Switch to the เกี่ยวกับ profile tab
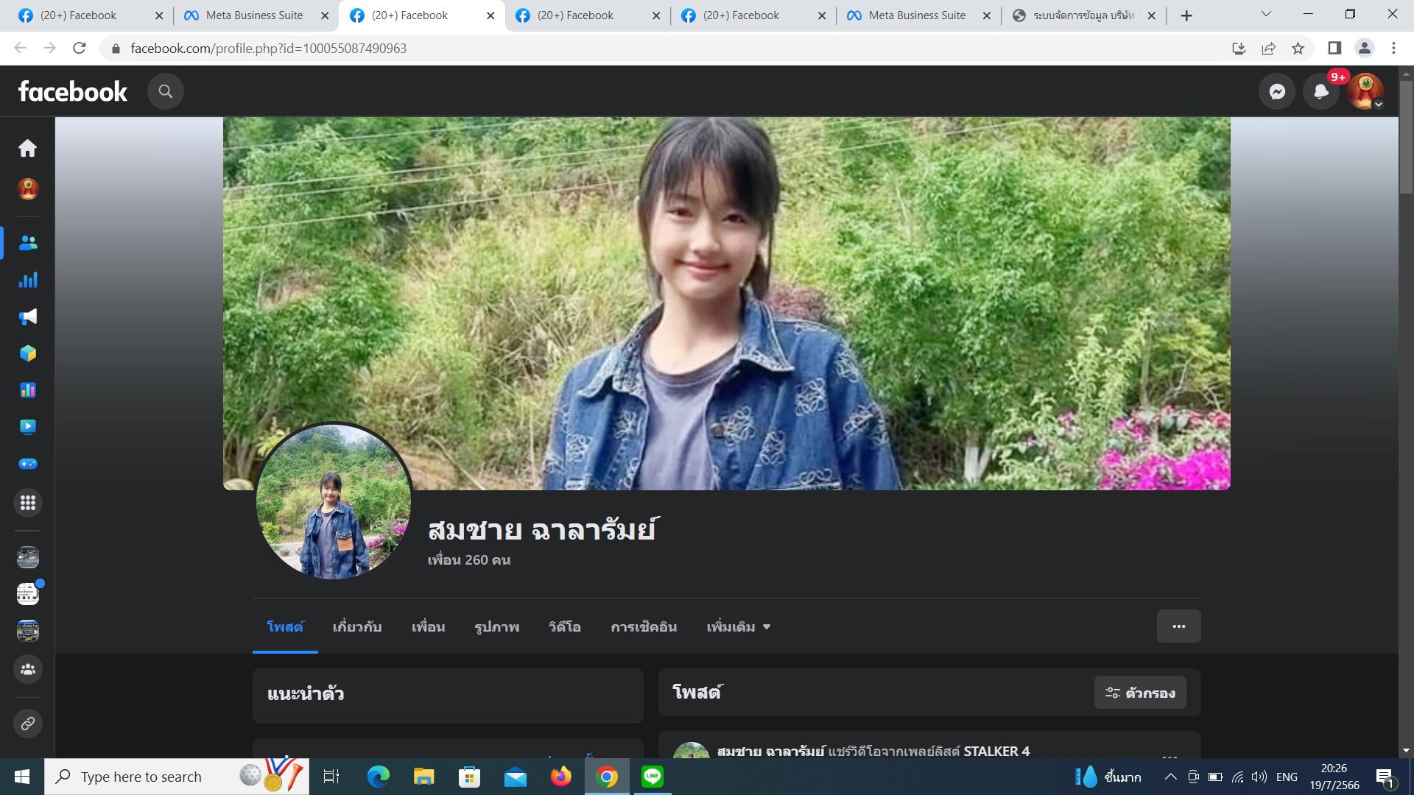 (357, 627)
